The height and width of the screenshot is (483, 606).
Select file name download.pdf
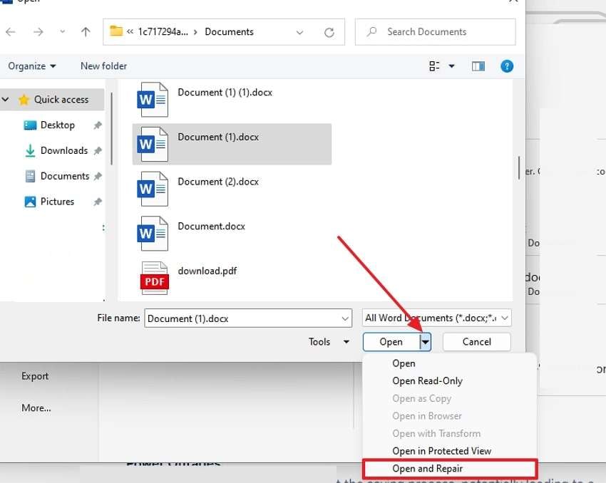click(x=207, y=271)
